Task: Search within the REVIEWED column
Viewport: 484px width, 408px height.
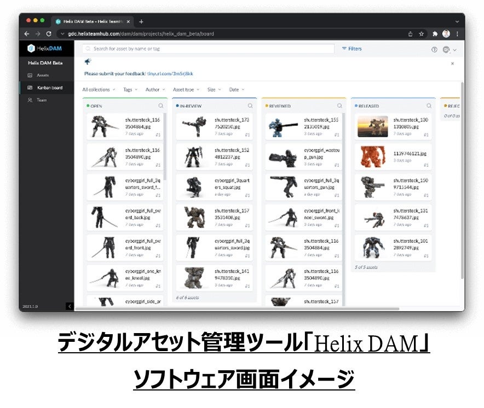Action: click(x=339, y=106)
